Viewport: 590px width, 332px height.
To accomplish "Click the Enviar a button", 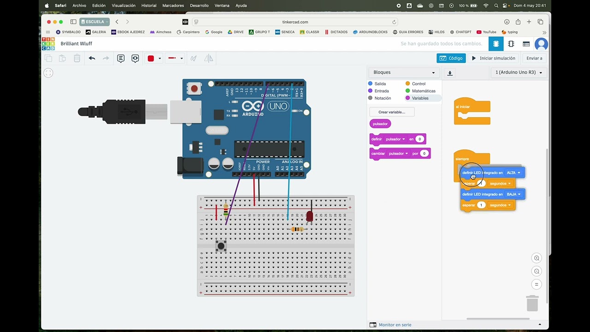I will pos(534,58).
